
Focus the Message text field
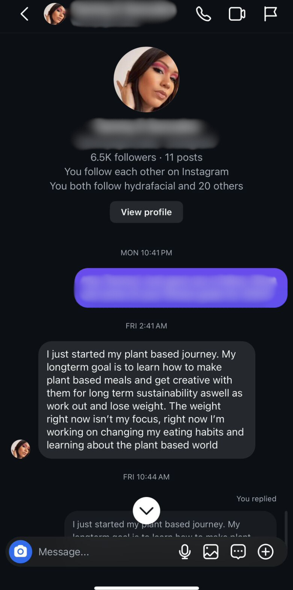coord(103,552)
